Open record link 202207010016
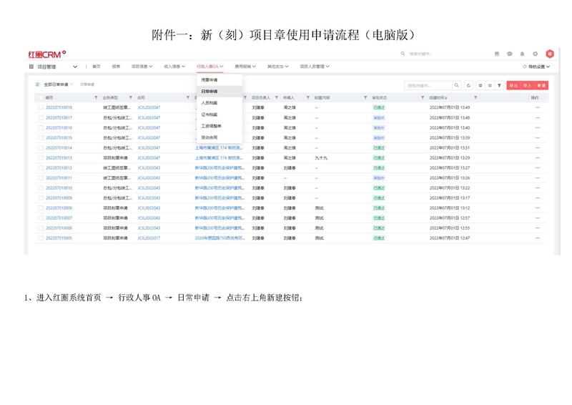 (59, 127)
